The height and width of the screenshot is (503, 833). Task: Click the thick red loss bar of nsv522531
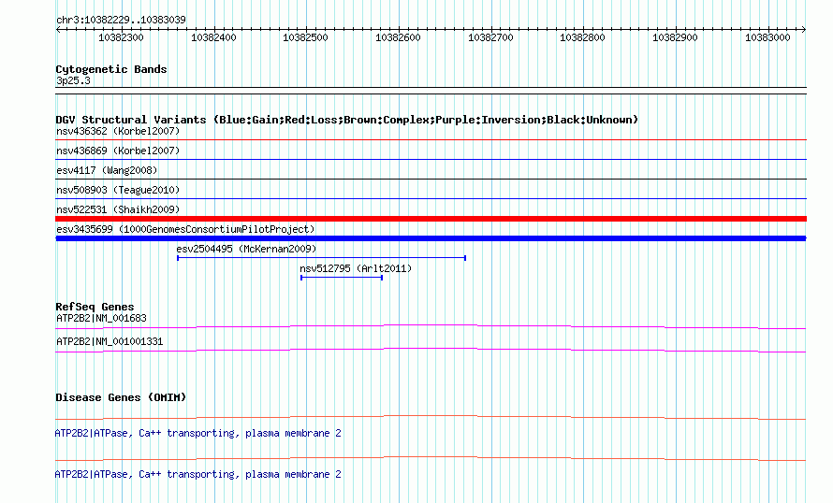point(431,219)
